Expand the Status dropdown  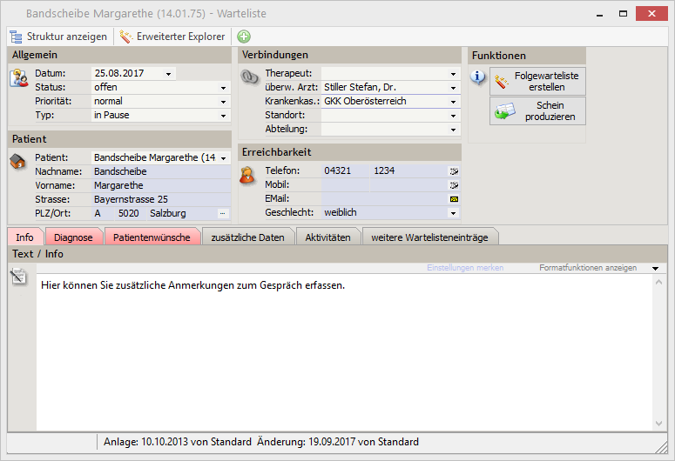point(223,88)
